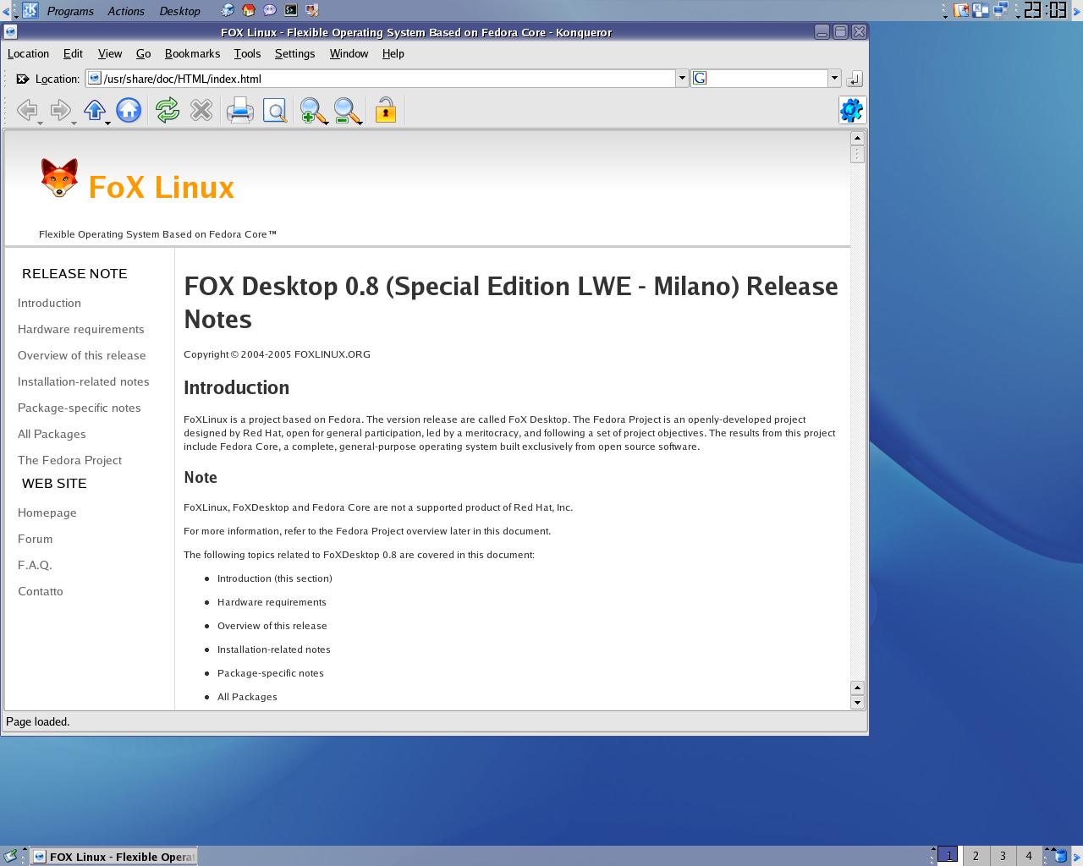Click the fifth panel launcher icon
This screenshot has width=1083, height=866.
tap(312, 10)
